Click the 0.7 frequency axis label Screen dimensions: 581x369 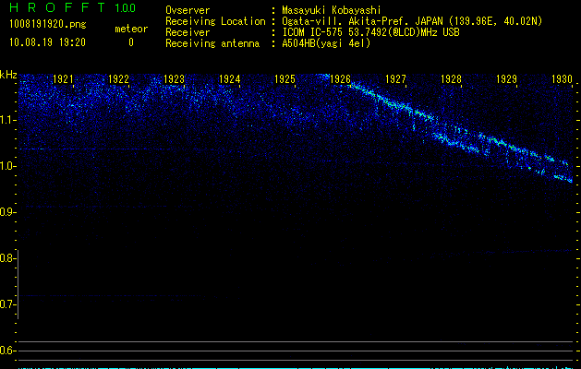[7, 304]
